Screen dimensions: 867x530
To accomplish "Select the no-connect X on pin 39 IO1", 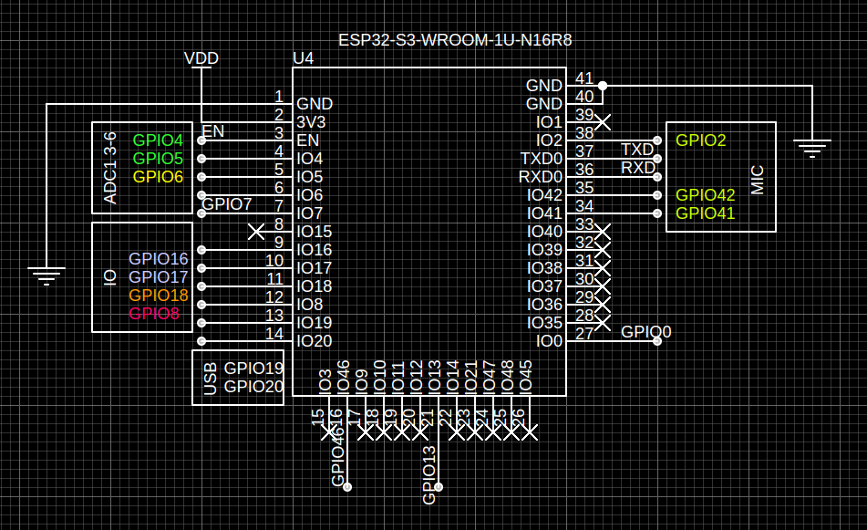I will [603, 121].
